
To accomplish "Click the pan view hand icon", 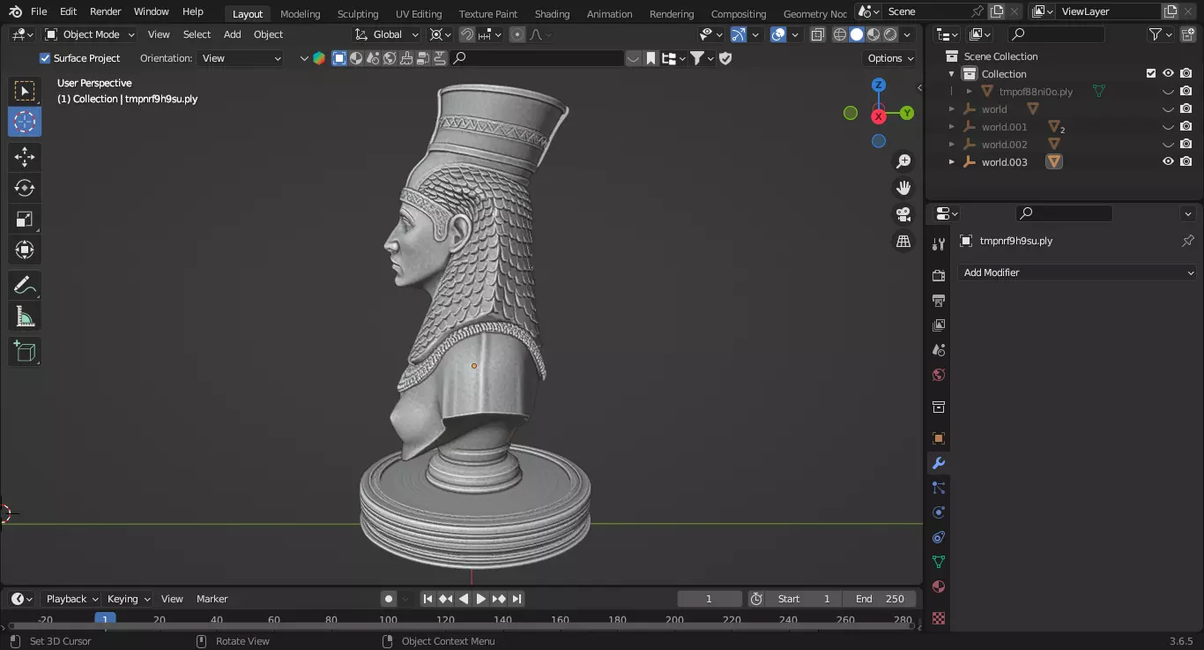I will click(x=903, y=188).
